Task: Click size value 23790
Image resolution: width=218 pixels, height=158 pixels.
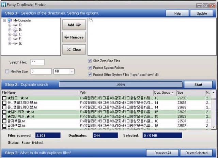Action: [182, 98]
